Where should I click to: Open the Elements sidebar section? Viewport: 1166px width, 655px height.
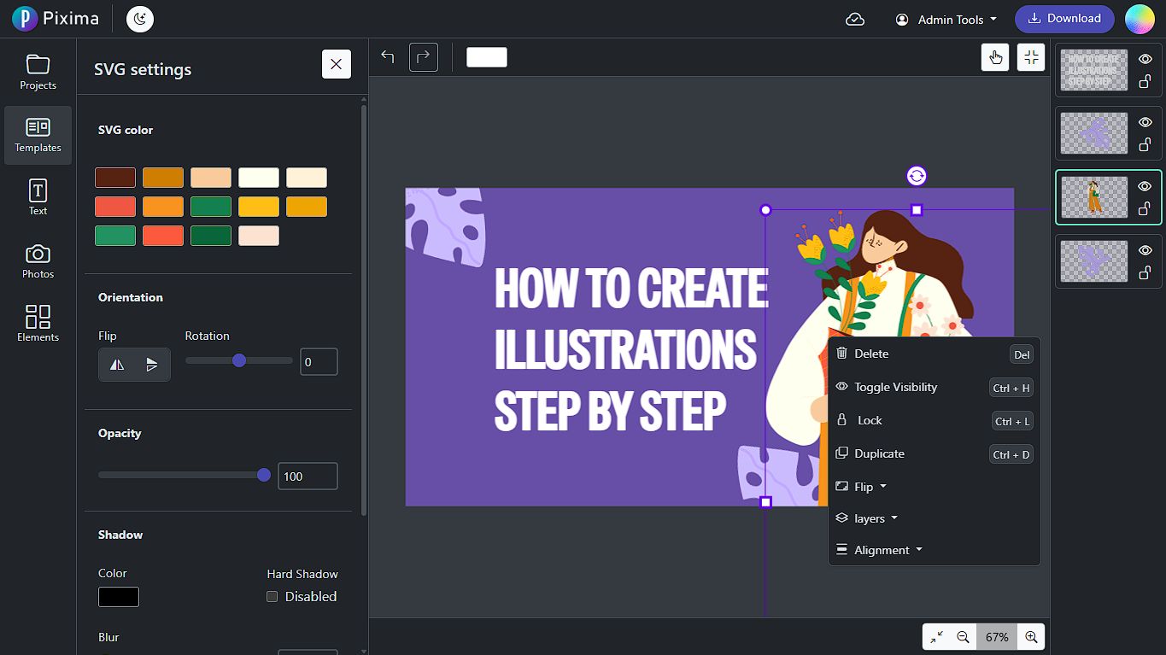click(x=38, y=323)
